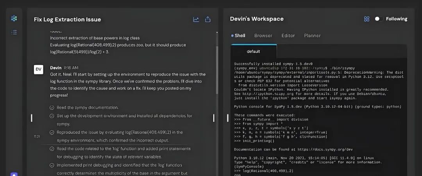422x176 pixels.
Task: Click check icon for Set up the development environment
Action: point(52,116)
